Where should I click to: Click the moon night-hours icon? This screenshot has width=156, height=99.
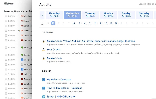[42, 23]
